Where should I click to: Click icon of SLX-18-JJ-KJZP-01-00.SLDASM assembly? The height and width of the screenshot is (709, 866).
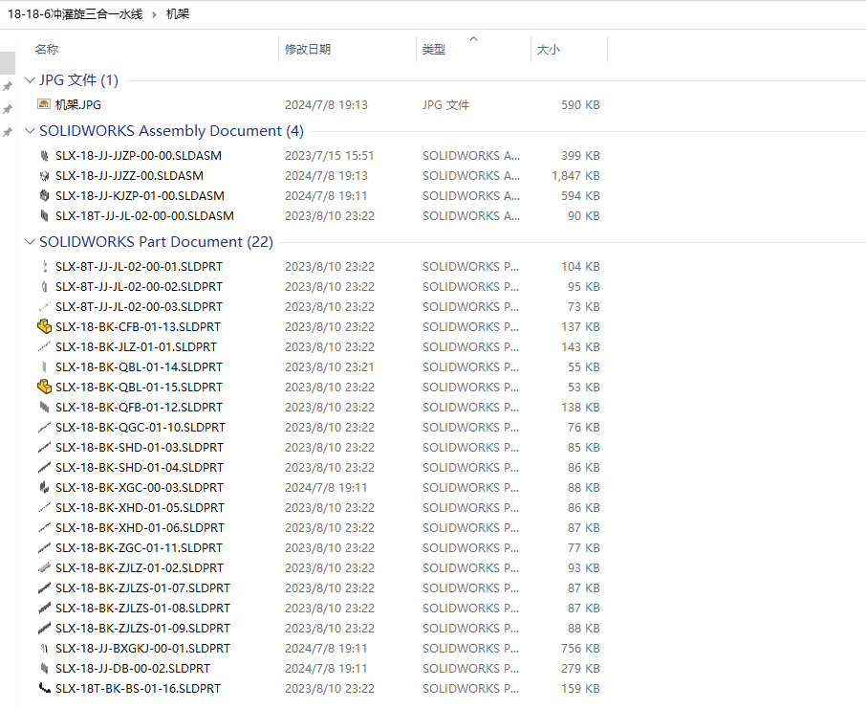44,196
